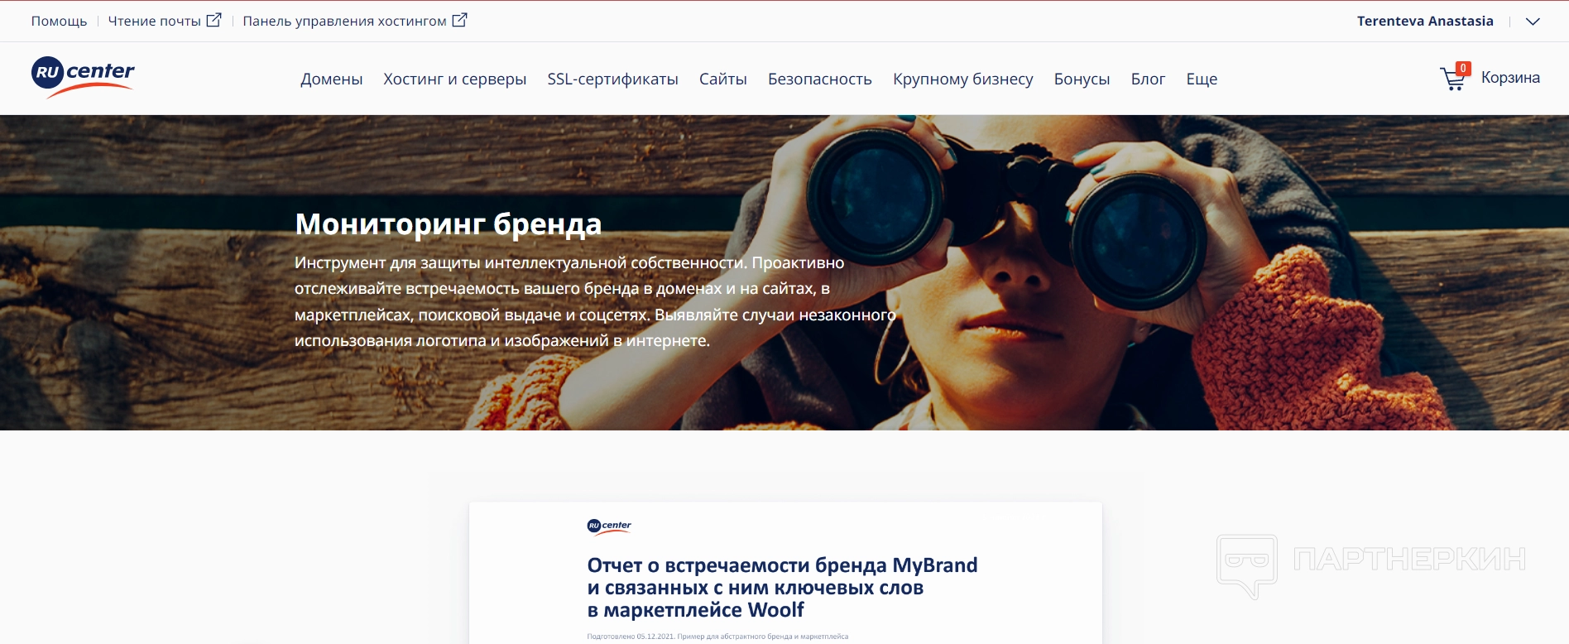Click the Помощь link
The width and height of the screenshot is (1569, 644).
(59, 21)
